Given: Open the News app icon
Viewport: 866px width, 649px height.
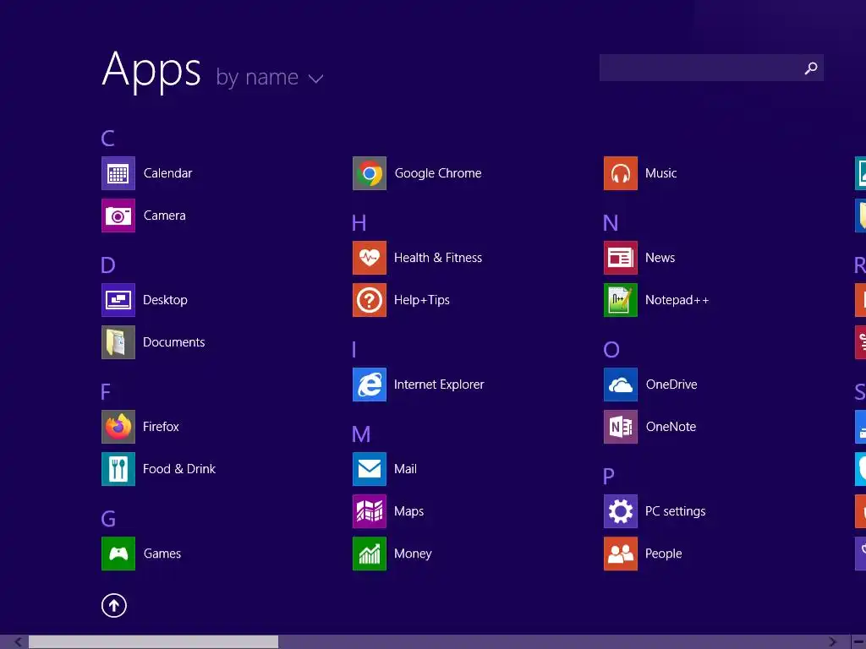Looking at the screenshot, I should coord(621,258).
